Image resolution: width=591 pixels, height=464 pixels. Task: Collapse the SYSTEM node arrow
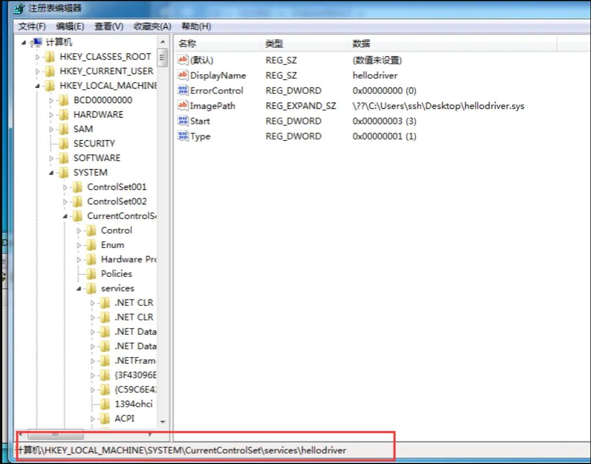tap(51, 173)
